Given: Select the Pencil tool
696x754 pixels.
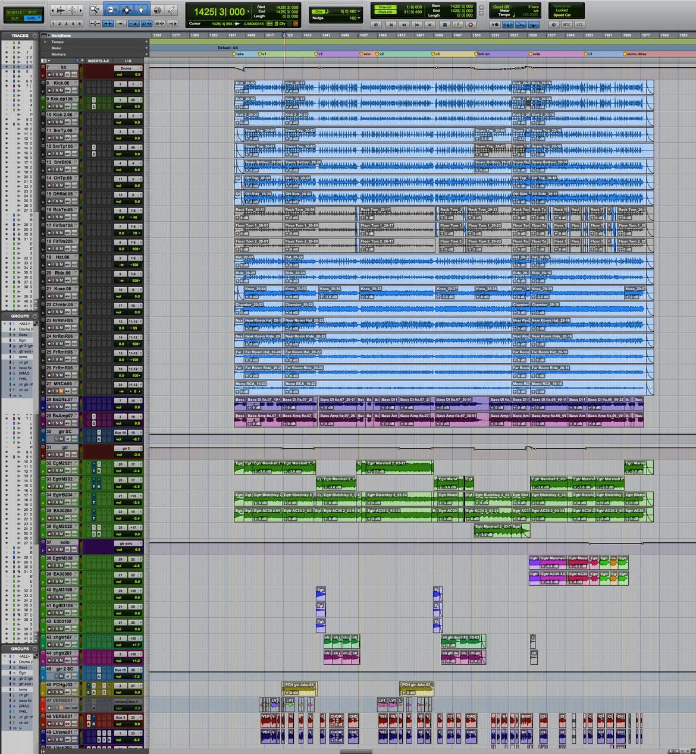Looking at the screenshot, I should coord(171,10).
